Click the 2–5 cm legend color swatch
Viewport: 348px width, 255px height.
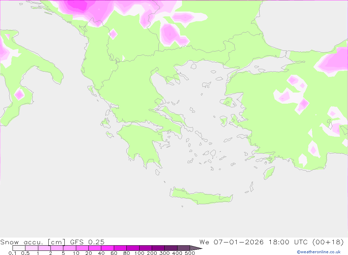tap(57, 248)
